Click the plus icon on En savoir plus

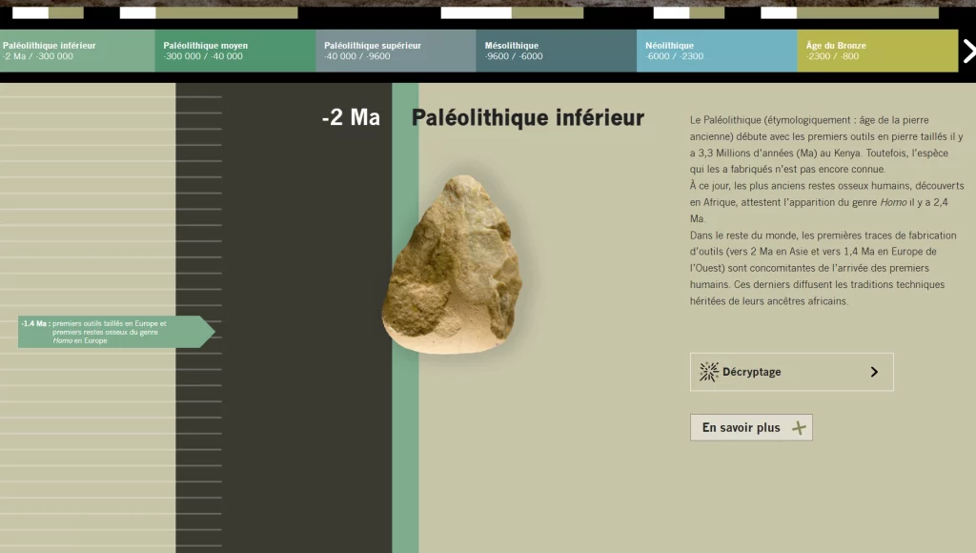tap(799, 428)
